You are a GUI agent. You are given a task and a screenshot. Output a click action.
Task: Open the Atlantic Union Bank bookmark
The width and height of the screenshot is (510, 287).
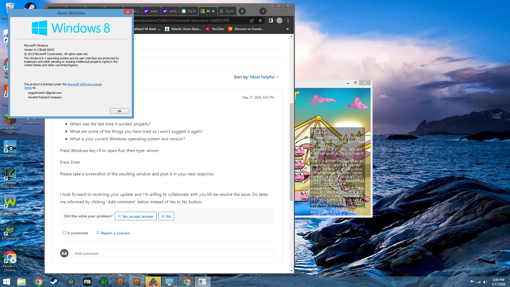[183, 29]
